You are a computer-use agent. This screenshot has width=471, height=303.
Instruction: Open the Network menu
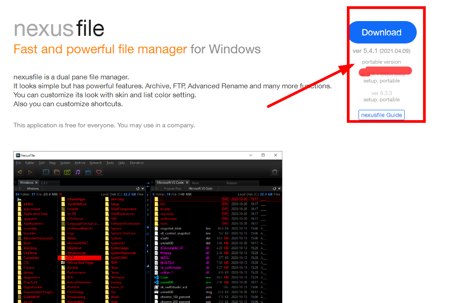coord(95,163)
